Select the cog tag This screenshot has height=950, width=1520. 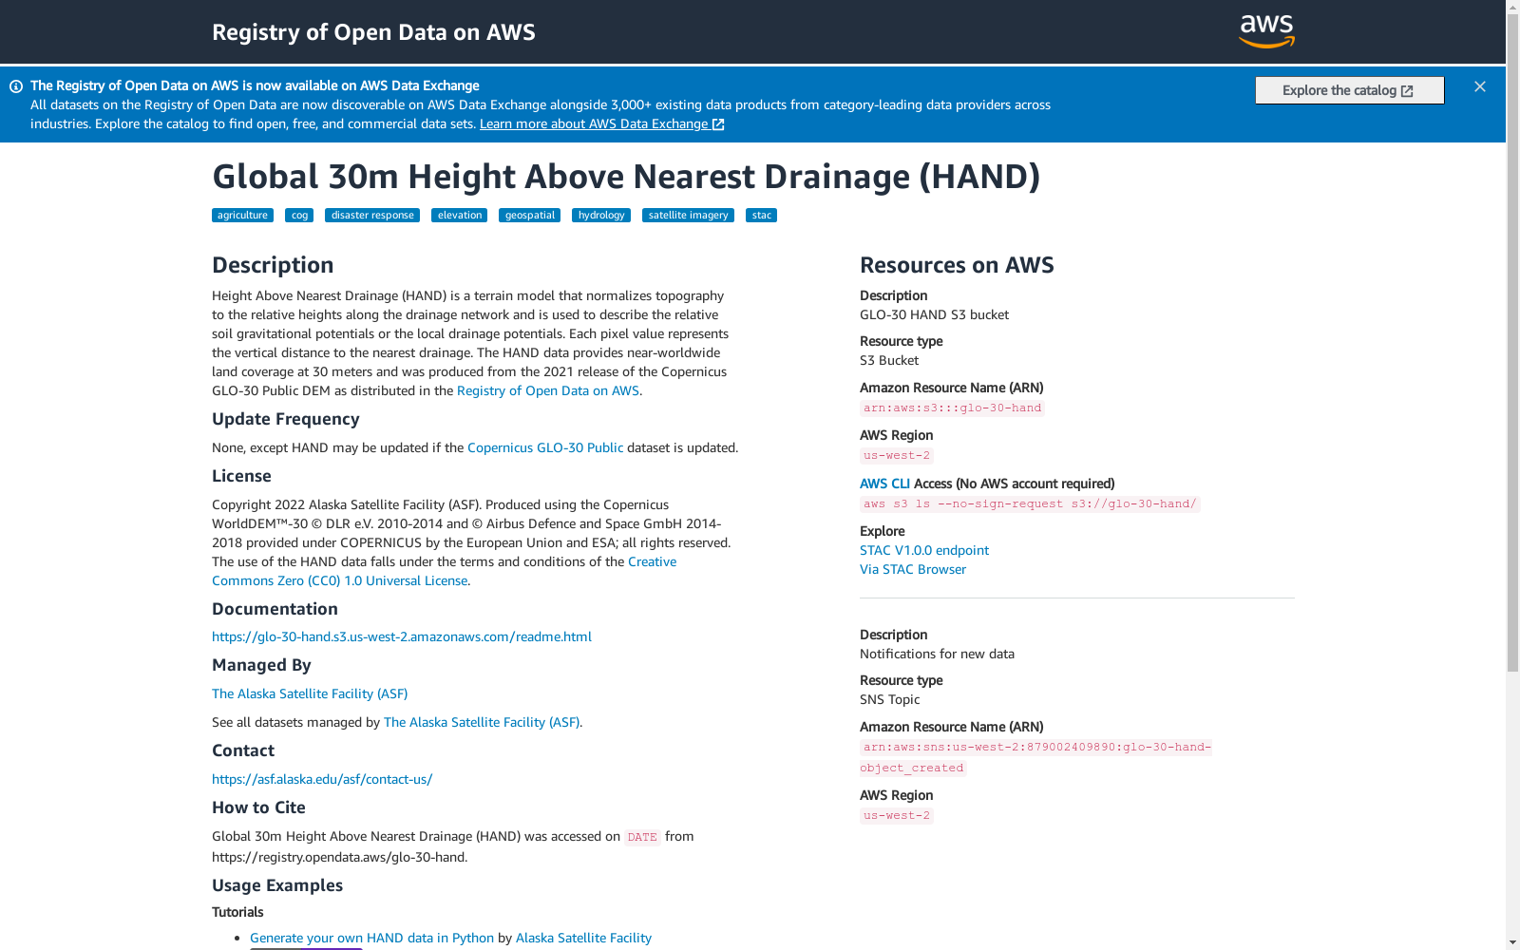tap(299, 216)
